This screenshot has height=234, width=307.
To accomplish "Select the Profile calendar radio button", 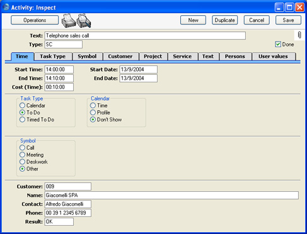I will pos(93,113).
